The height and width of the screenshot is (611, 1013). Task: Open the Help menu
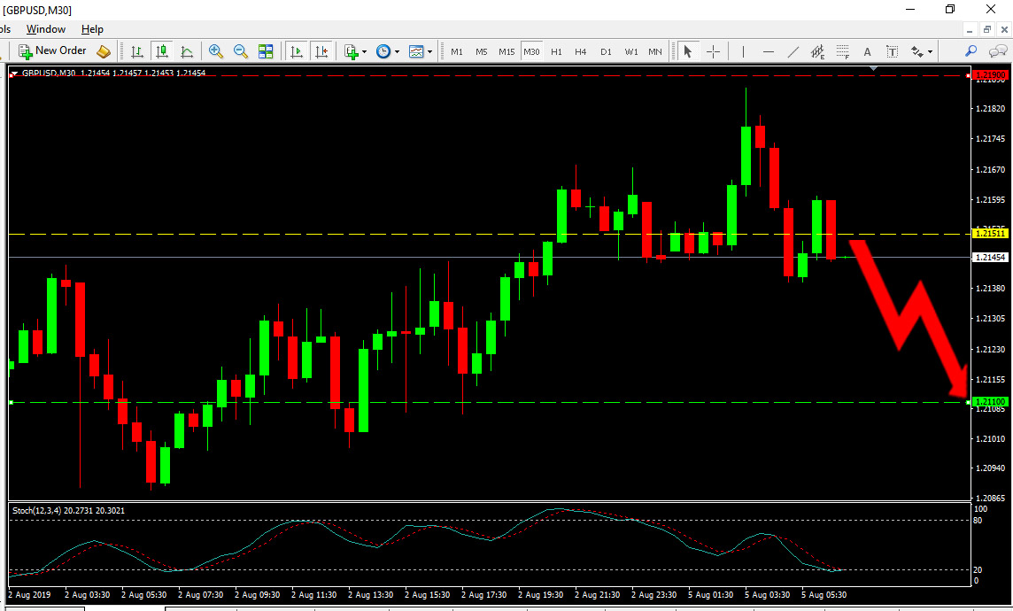coord(92,29)
